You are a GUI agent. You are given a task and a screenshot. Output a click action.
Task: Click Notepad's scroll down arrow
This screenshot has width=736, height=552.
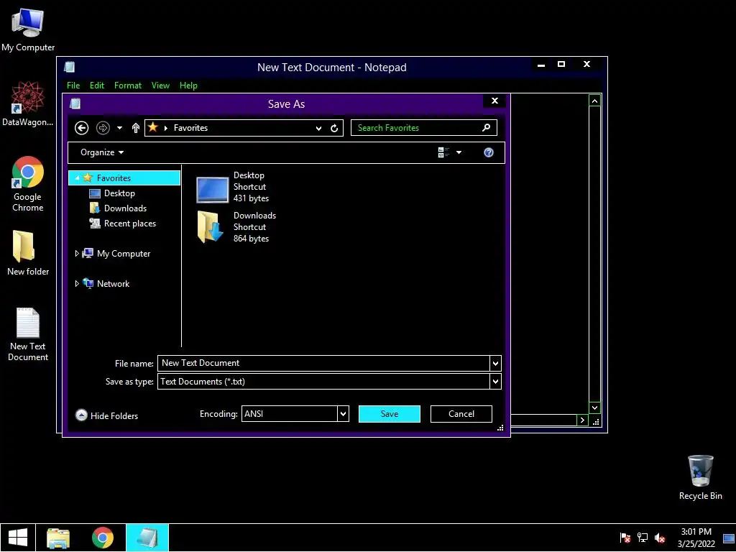(x=594, y=408)
